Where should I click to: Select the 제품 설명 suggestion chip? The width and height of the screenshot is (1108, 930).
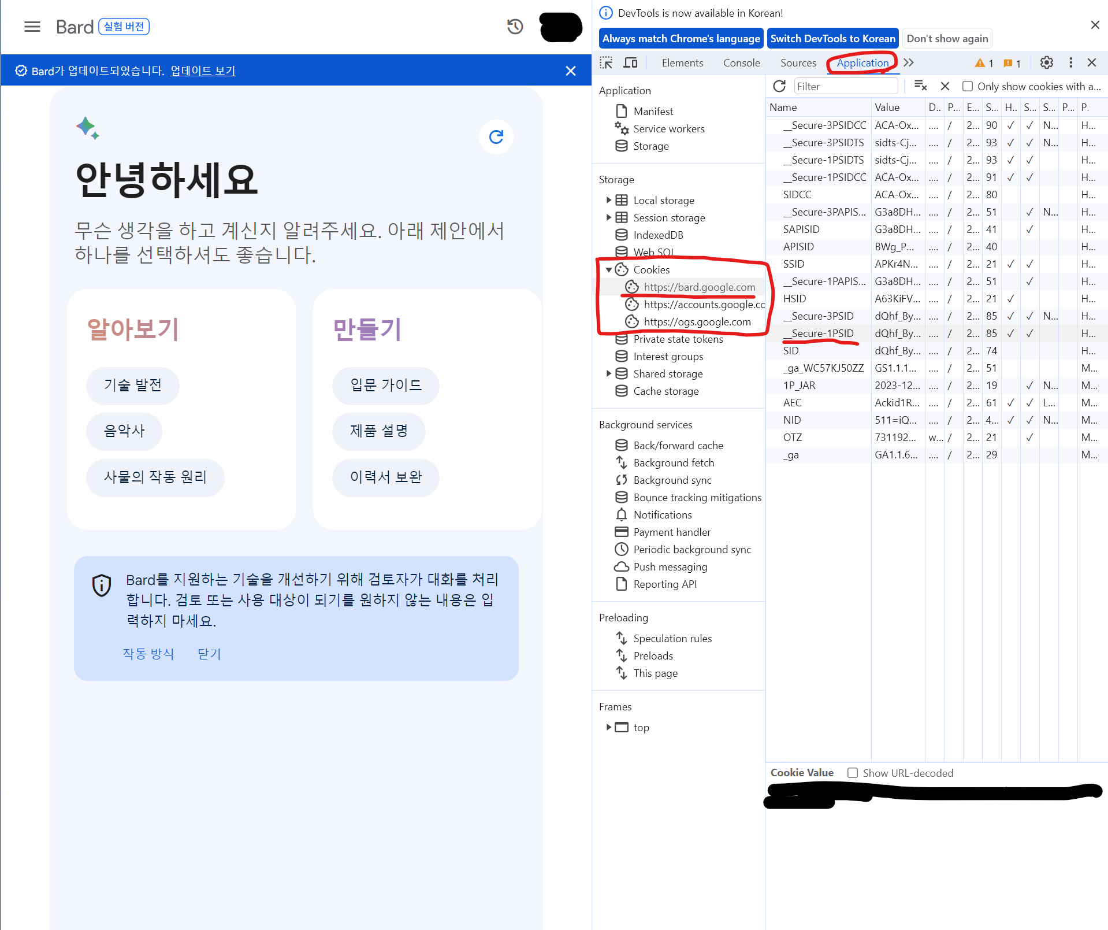click(x=379, y=431)
